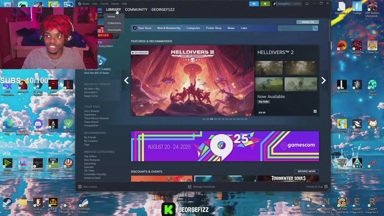Screen dimensions: 384x216
Task: Expand the Categories dropdown
Action: (193, 28)
